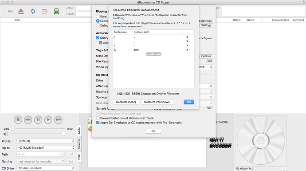306x171 pixels.
Task: Open the When Rip dropdown
Action: [x=206, y=67]
